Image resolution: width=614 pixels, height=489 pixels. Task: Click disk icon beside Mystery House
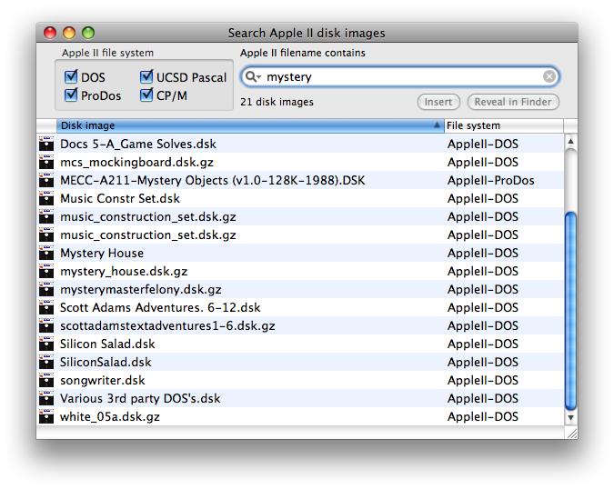pos(46,254)
